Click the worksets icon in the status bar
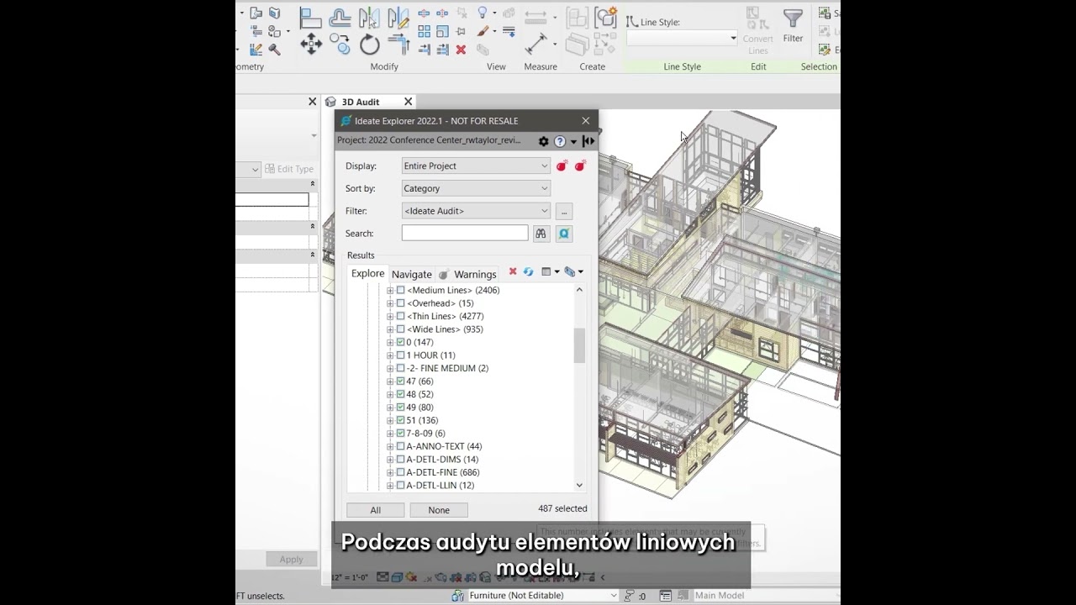The width and height of the screenshot is (1076, 605). tap(457, 596)
